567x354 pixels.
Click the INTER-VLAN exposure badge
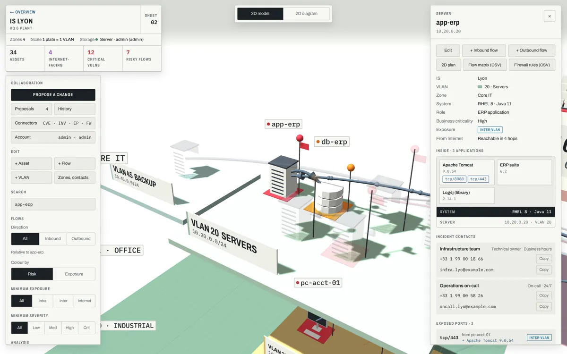pos(490,130)
